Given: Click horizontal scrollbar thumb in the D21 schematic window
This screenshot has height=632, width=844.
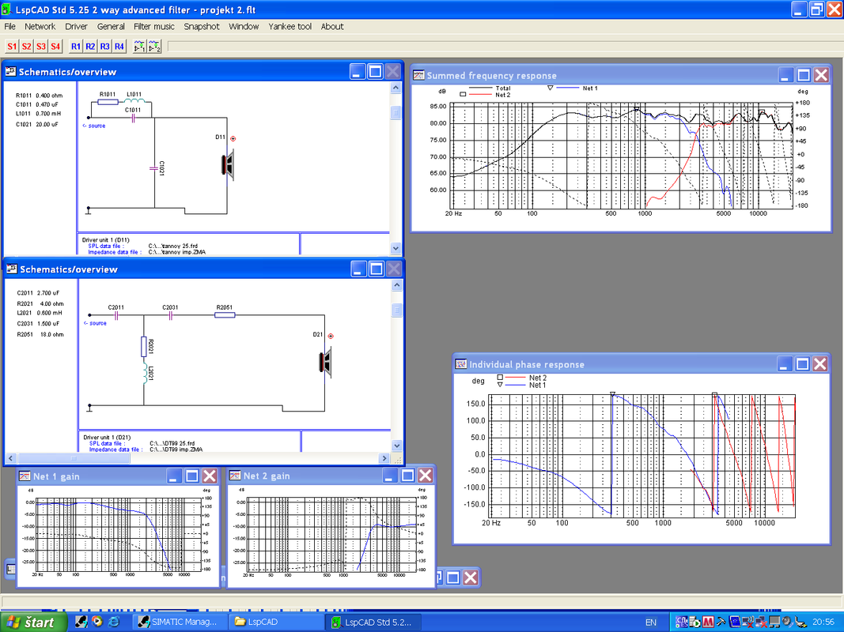Looking at the screenshot, I should coord(74,458).
